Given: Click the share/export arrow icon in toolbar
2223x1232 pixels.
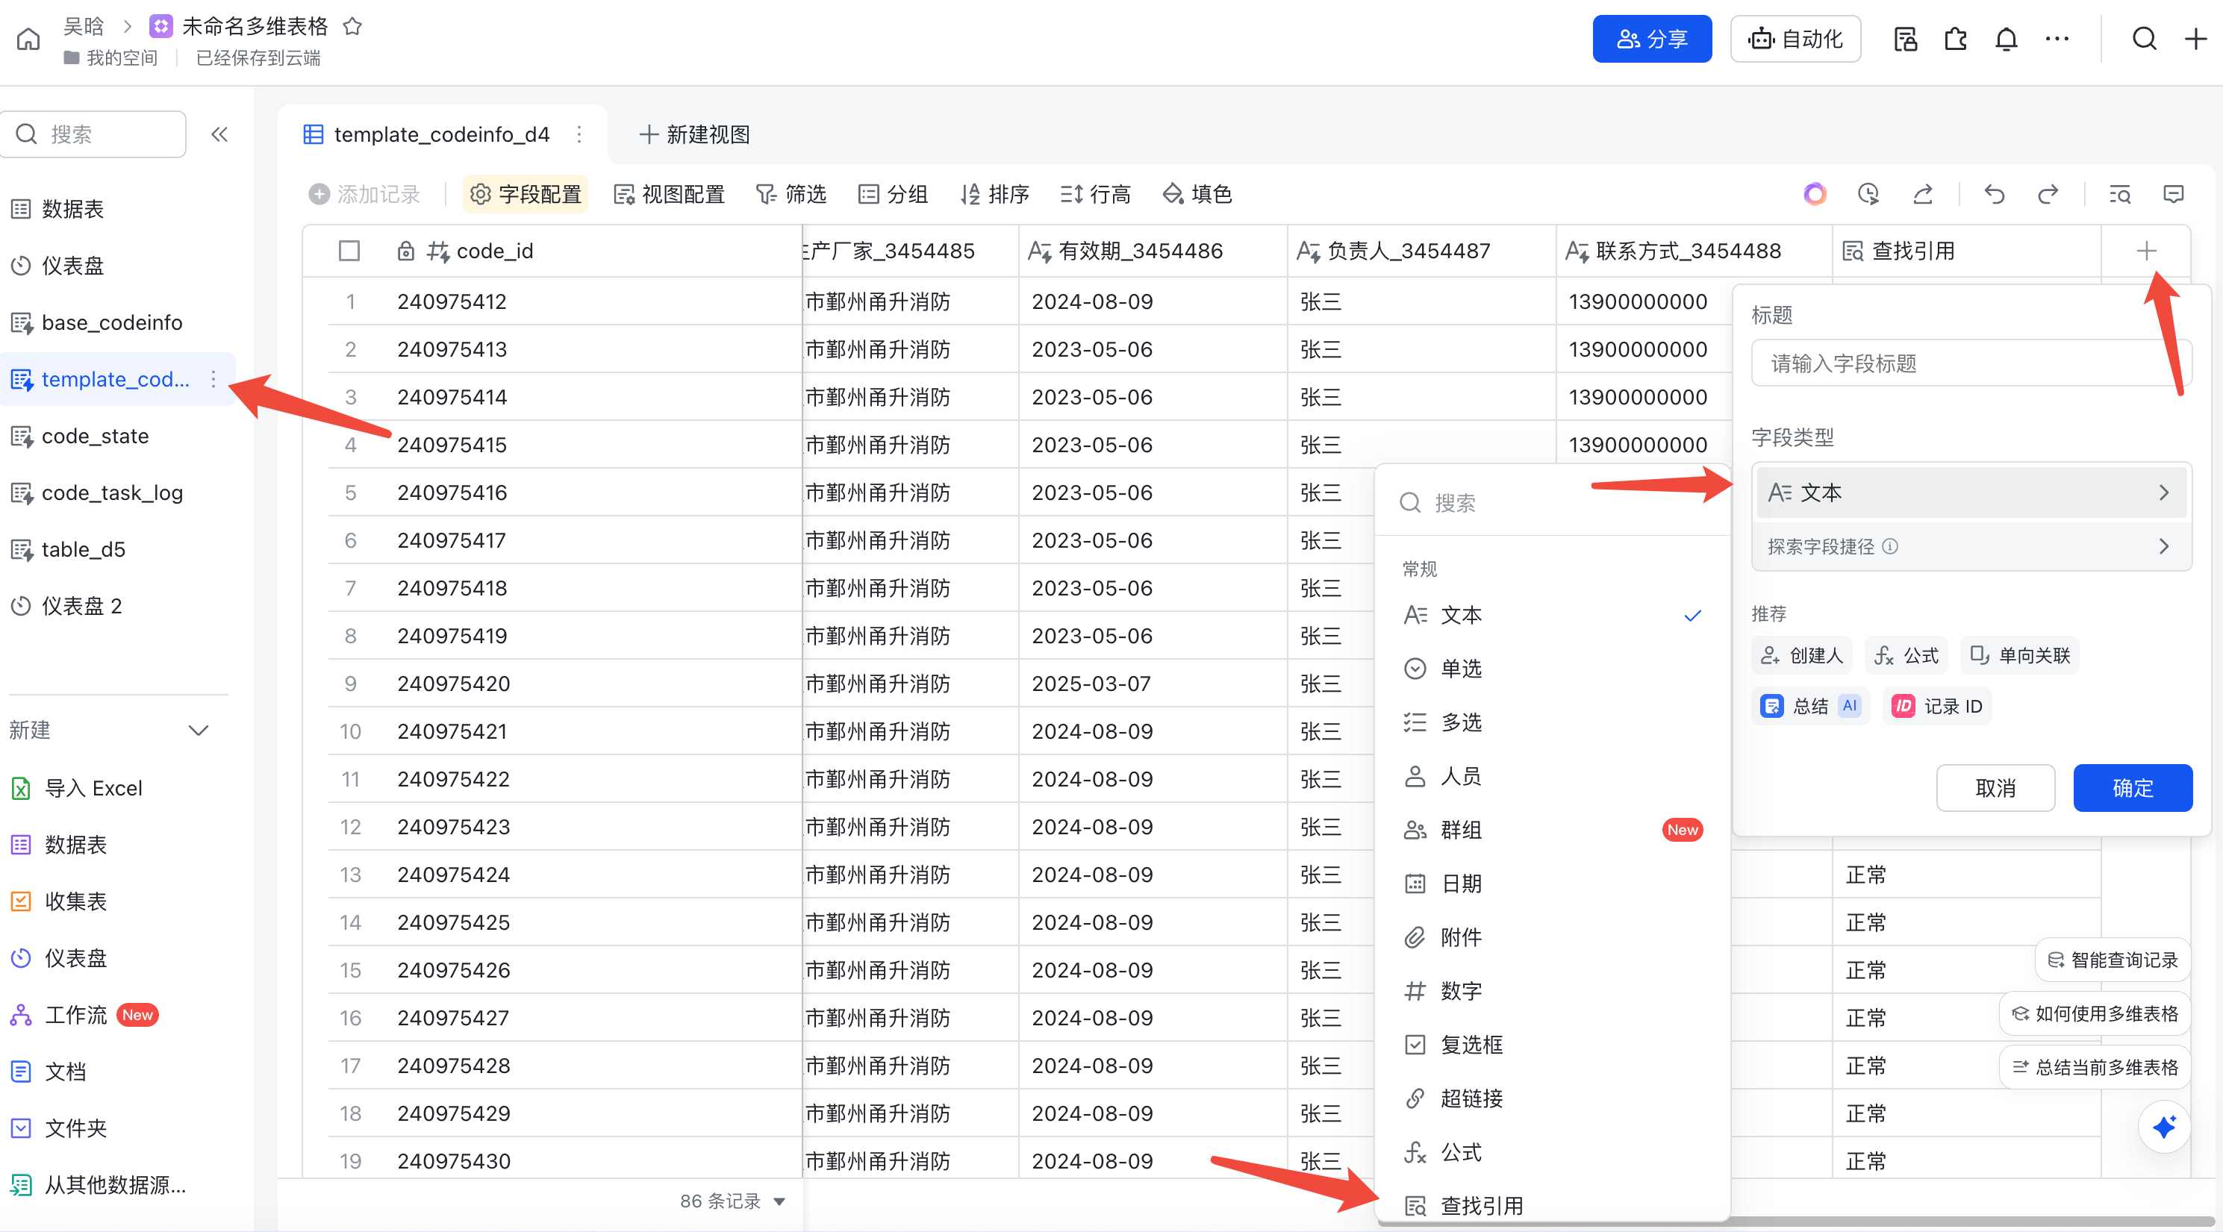Looking at the screenshot, I should [x=1923, y=194].
